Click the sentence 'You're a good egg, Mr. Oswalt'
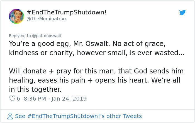 (x=59, y=44)
